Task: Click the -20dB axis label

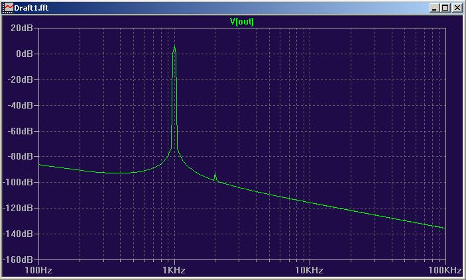Action: click(20, 79)
